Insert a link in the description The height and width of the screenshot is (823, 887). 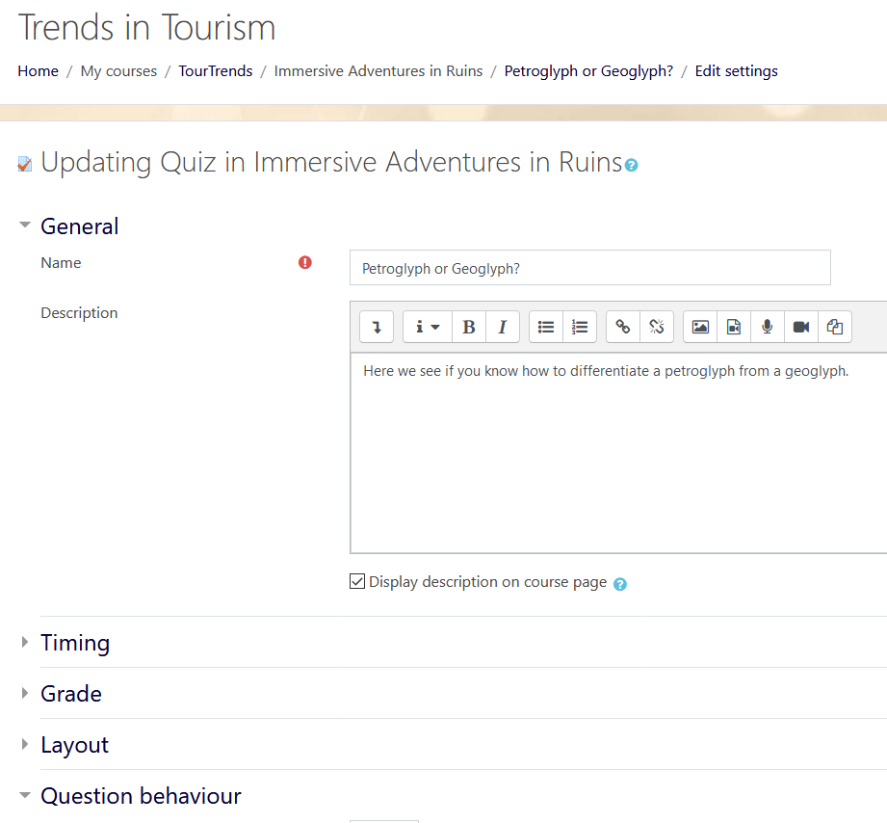click(623, 327)
